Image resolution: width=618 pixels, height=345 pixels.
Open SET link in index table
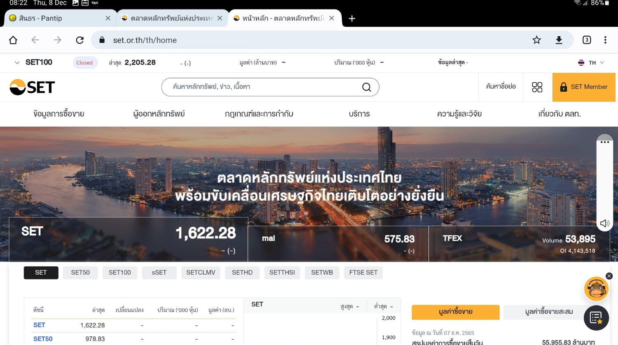tap(39, 325)
